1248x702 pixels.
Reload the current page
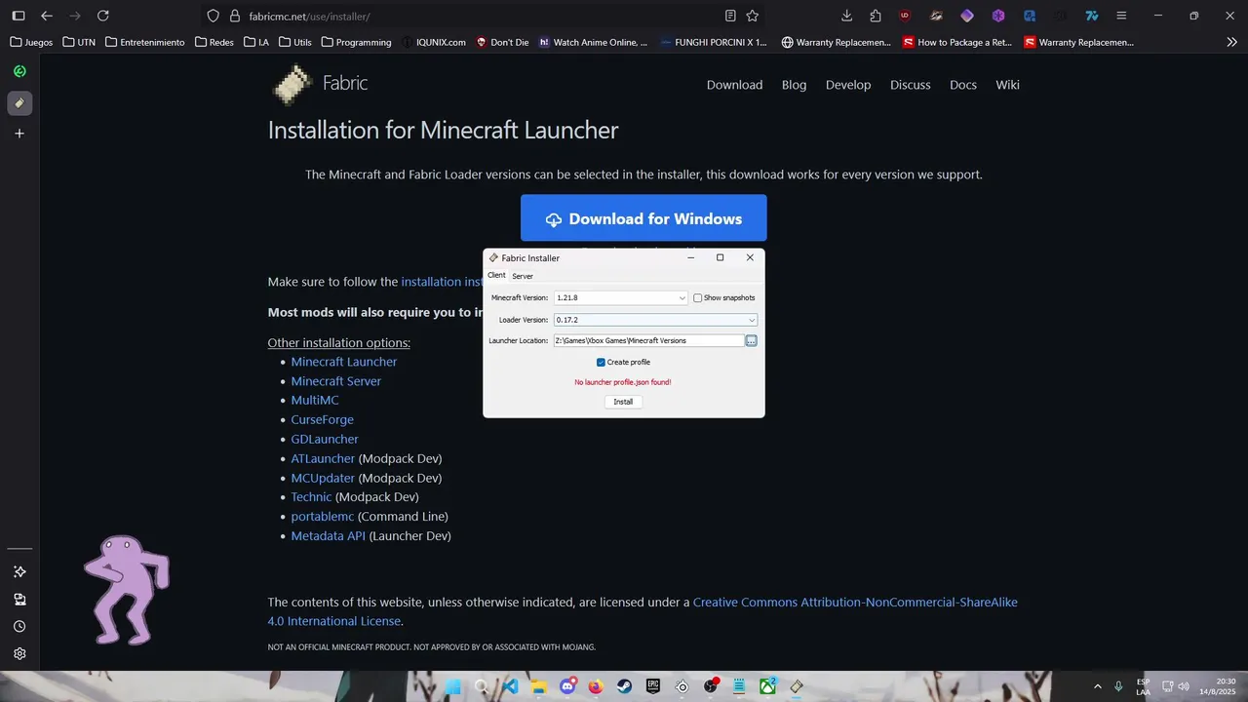[x=103, y=16]
